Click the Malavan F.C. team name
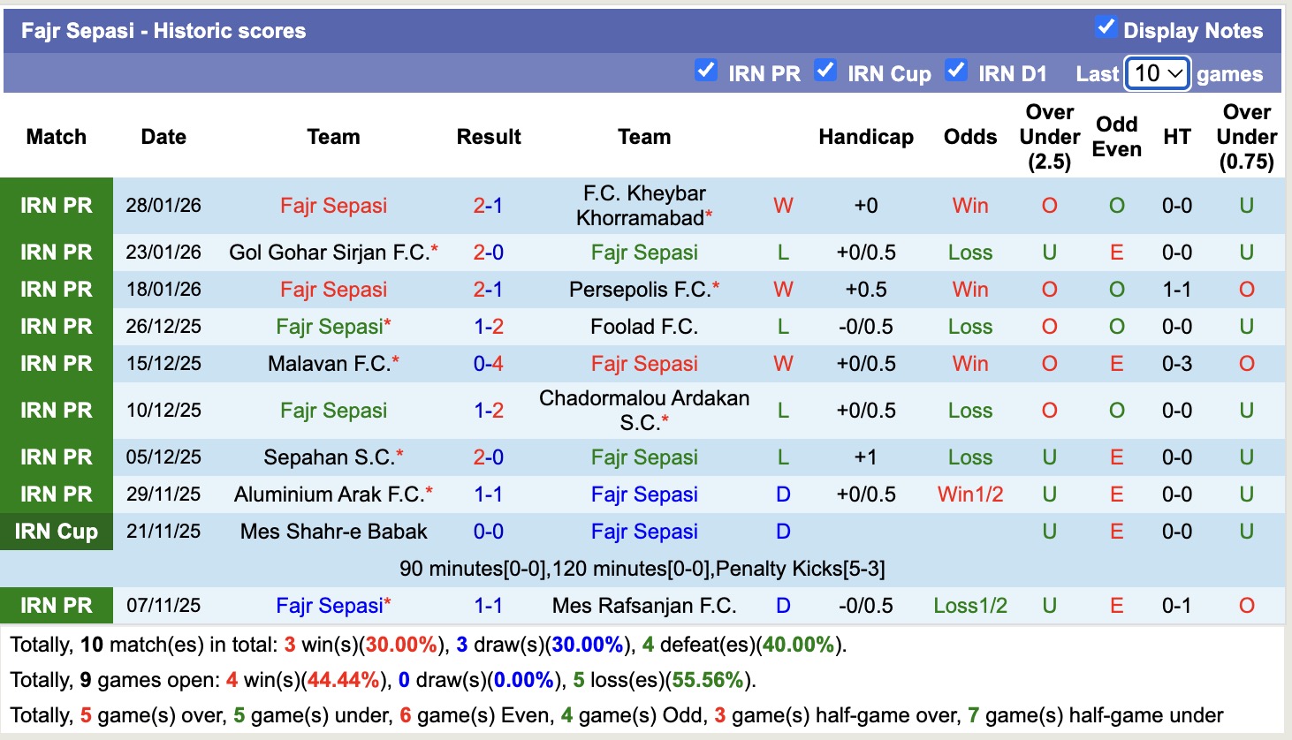Screen dimensions: 1292x740 (x=329, y=364)
